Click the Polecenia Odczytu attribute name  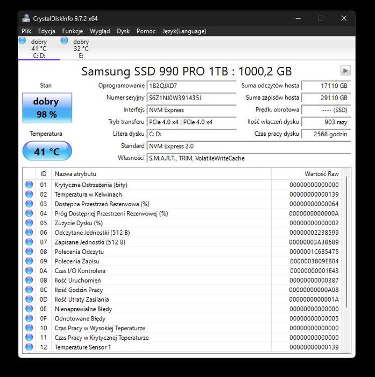[79, 252]
